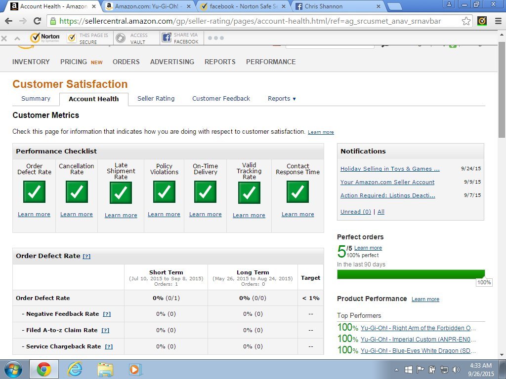This screenshot has width=506, height=379.
Task: Click the browser back arrow
Action: (9, 21)
